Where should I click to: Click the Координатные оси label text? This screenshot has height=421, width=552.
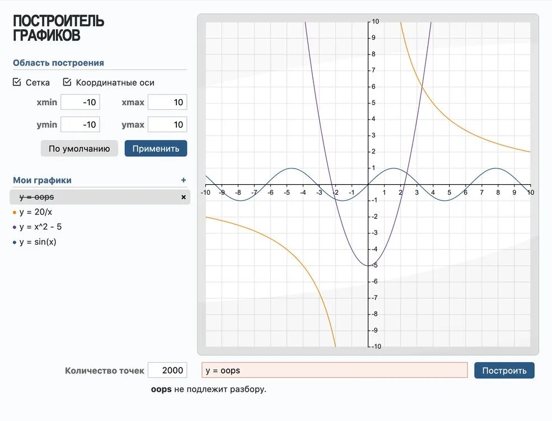[115, 83]
